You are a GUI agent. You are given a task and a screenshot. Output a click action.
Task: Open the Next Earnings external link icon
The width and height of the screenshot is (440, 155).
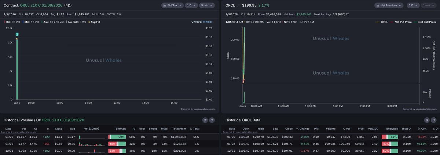347,14
